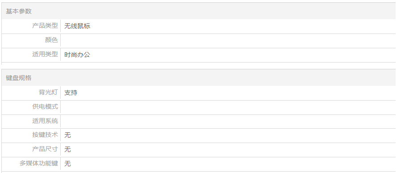This screenshot has height=173, width=397.
Task: Click the empty 适用系统 value cell
Action: pos(228,122)
